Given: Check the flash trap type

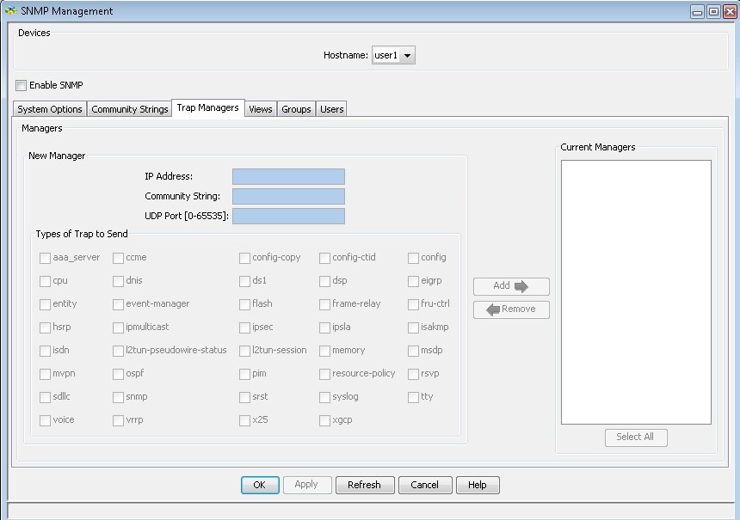Looking at the screenshot, I should tap(244, 304).
